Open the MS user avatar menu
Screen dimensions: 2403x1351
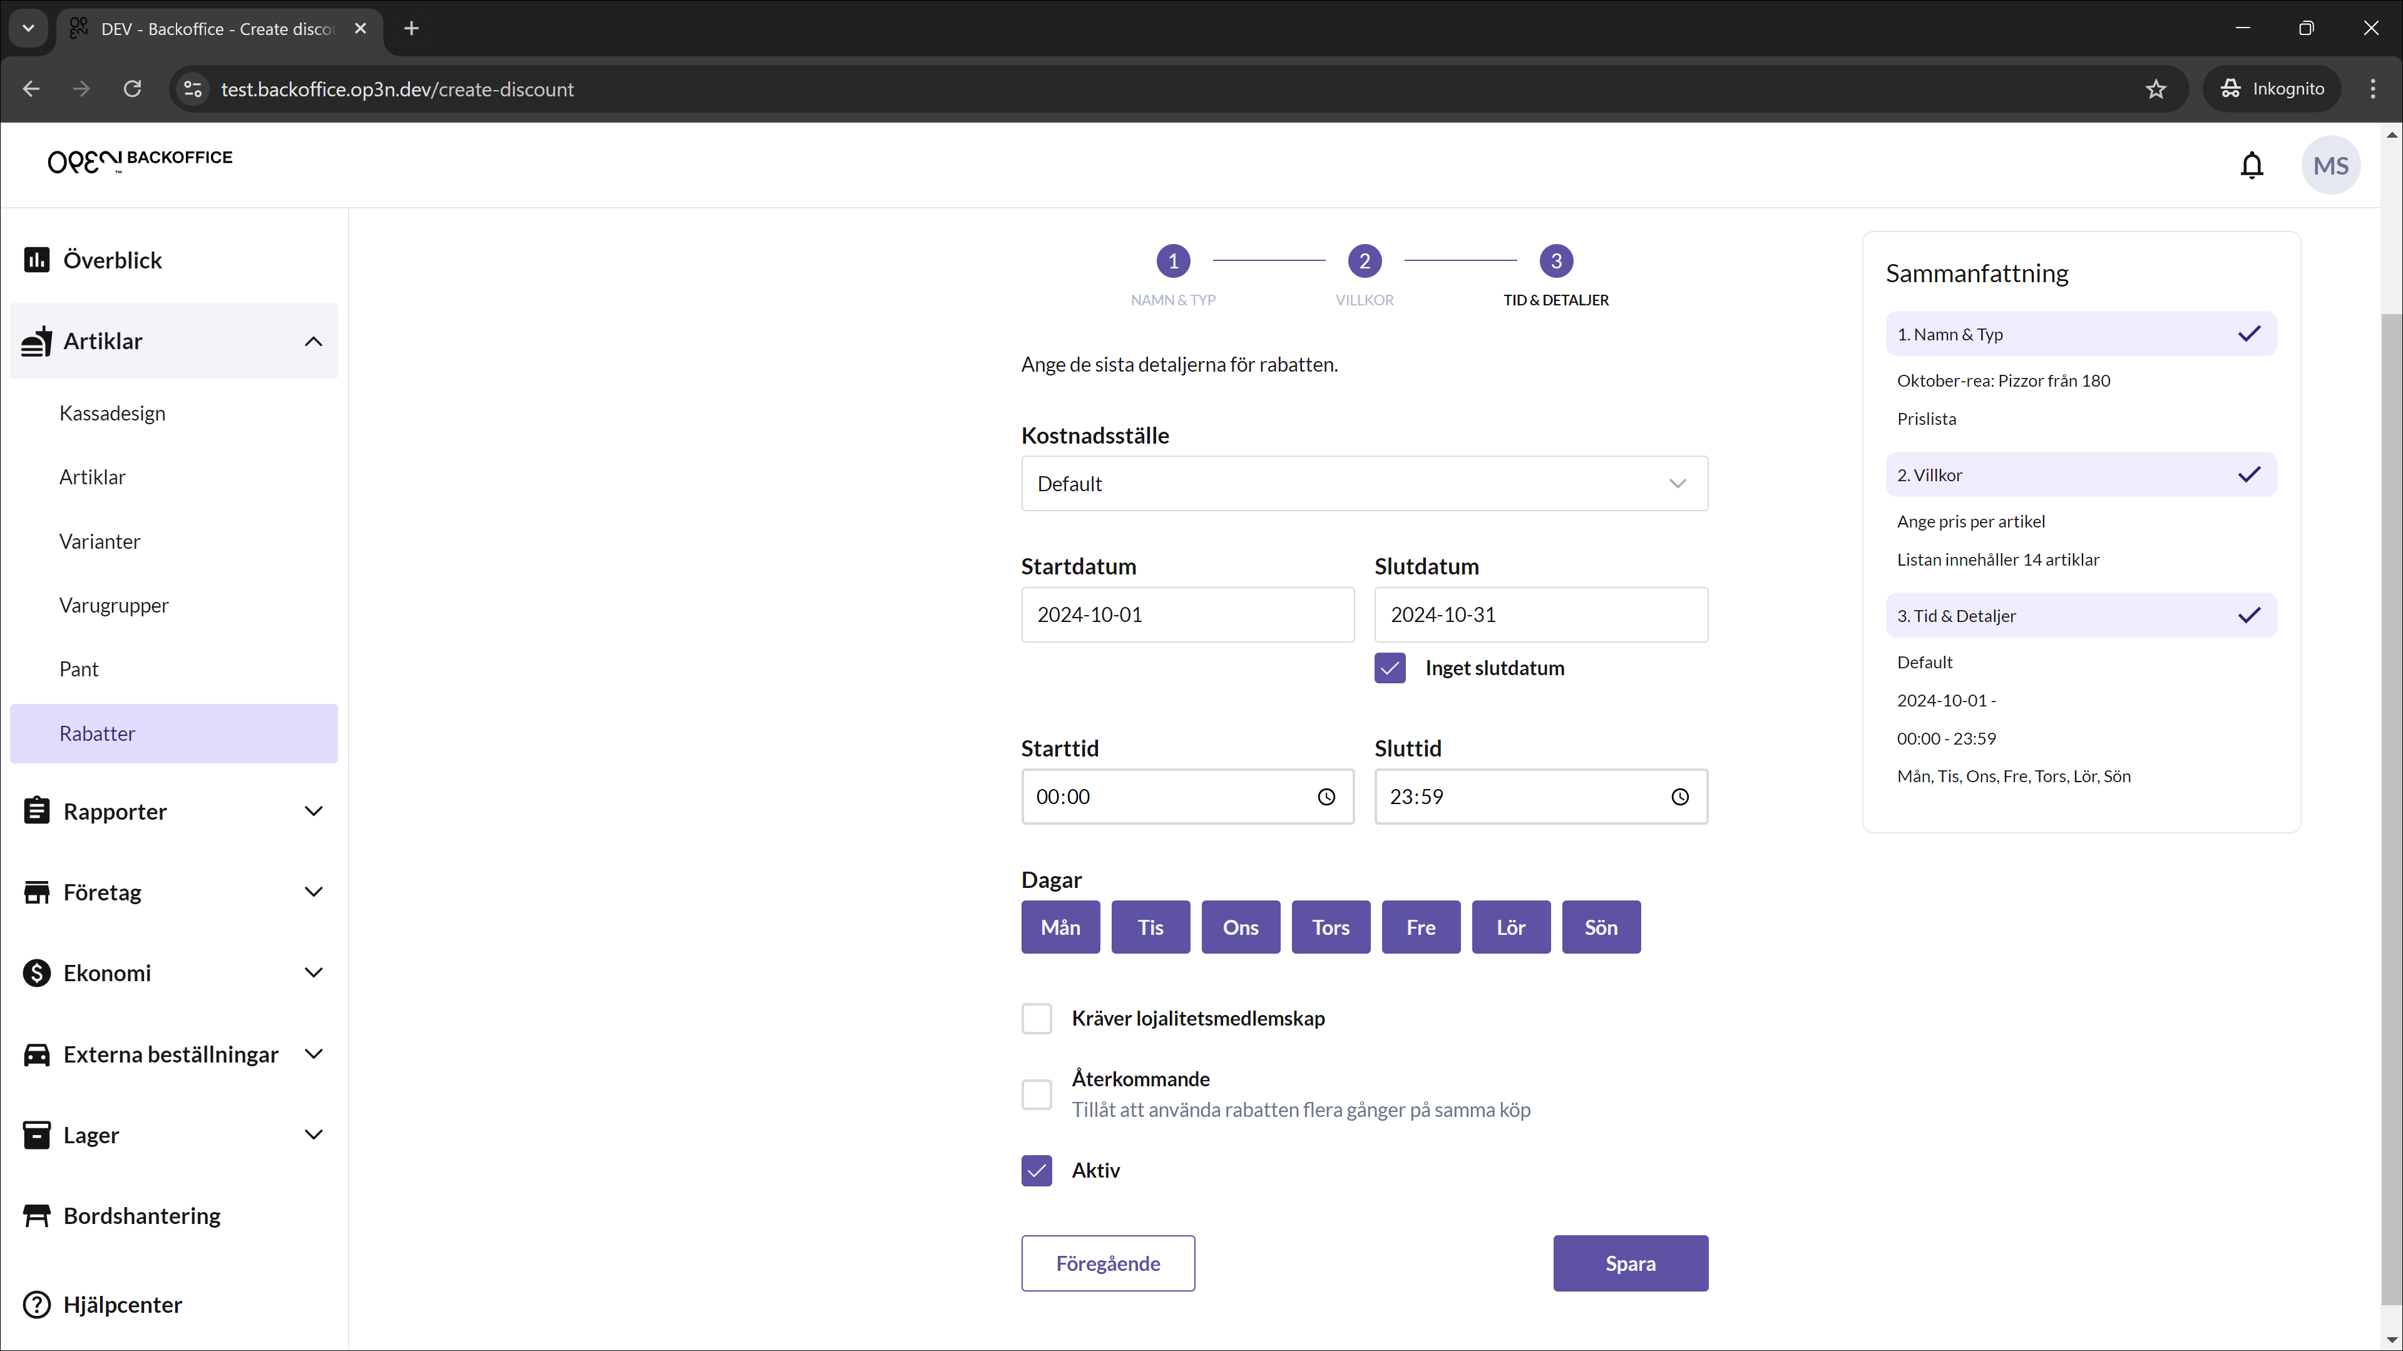(x=2330, y=165)
